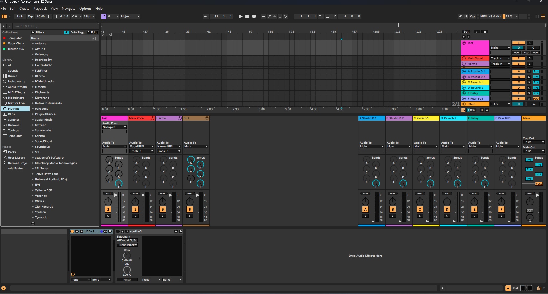Start playback with the Play button
The height and width of the screenshot is (294, 548).
click(x=240, y=17)
